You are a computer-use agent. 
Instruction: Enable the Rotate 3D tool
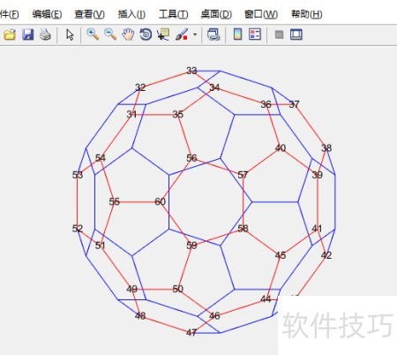146,34
